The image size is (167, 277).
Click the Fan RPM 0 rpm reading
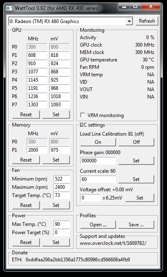tap(148, 67)
